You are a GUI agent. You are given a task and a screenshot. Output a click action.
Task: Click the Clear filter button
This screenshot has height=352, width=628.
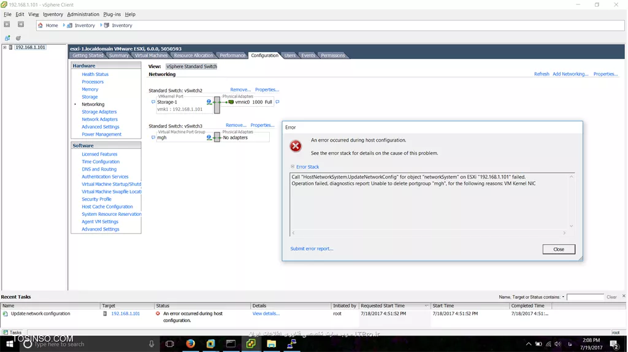611,297
